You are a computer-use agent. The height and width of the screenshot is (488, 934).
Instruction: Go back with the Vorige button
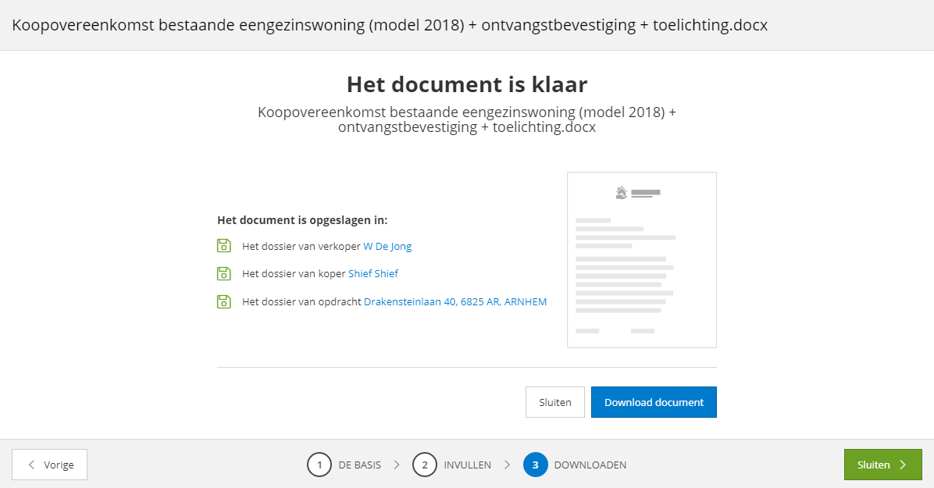point(49,465)
